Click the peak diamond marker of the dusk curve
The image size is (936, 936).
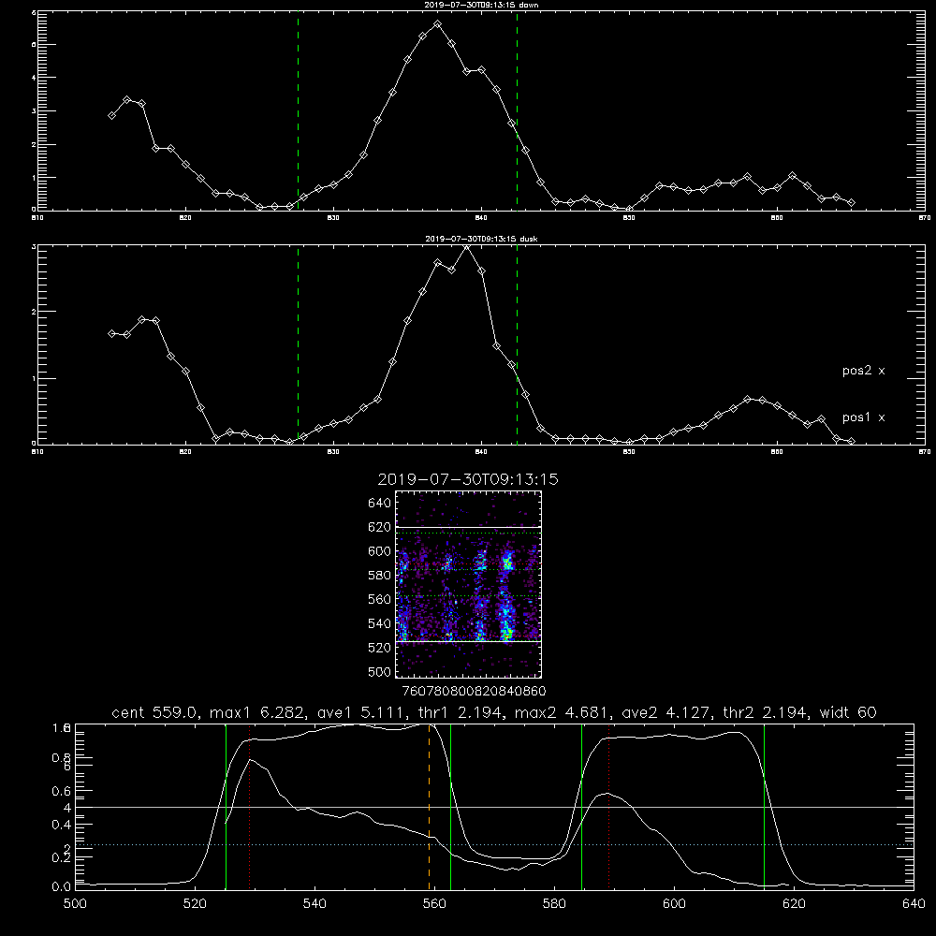click(467, 247)
